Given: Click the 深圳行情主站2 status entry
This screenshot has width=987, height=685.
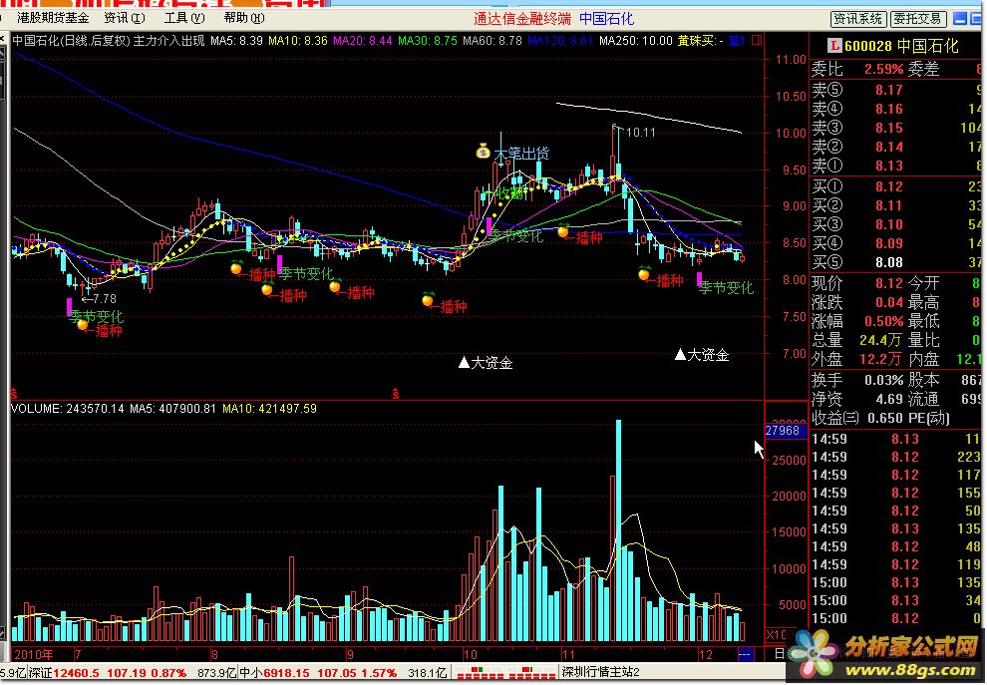Looking at the screenshot, I should [x=600, y=672].
